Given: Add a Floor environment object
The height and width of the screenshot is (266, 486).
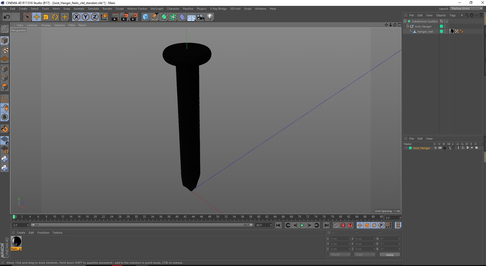Looking at the screenshot, I should click(x=192, y=17).
